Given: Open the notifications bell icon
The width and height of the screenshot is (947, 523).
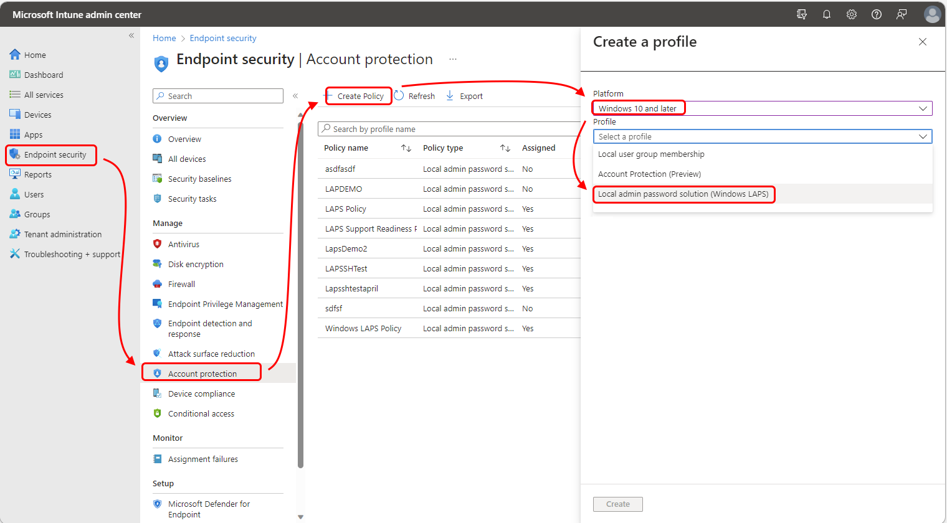Looking at the screenshot, I should 827,14.
